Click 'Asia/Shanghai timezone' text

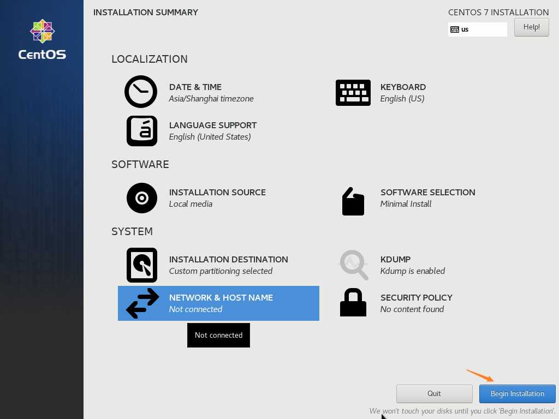click(x=211, y=99)
